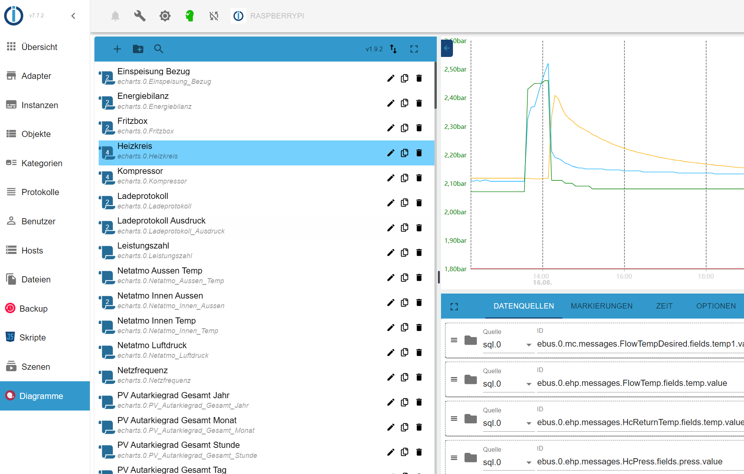
Task: Switch to the MARKIERUNGEN tab
Action: [601, 306]
